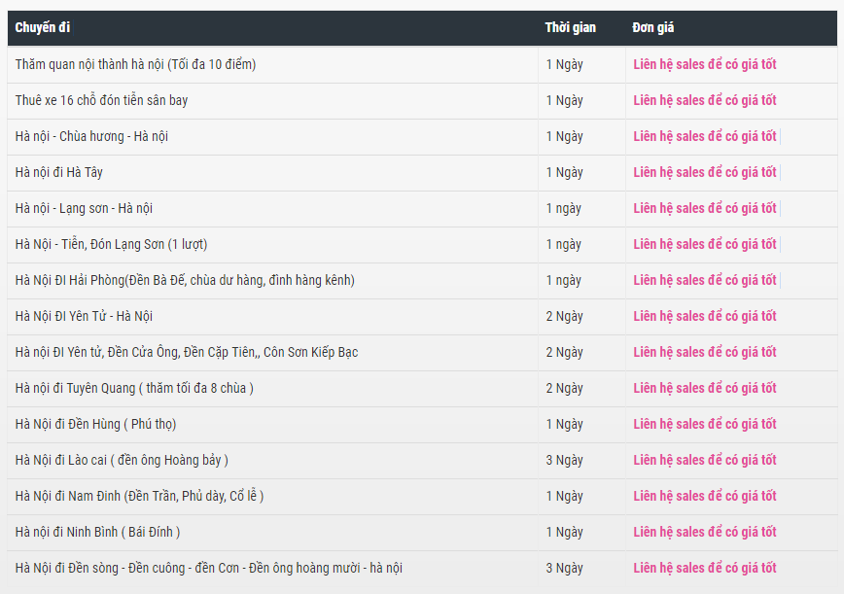The height and width of the screenshot is (594, 844).
Task: Click the "Chuyến đi" column header
Action: tap(43, 27)
